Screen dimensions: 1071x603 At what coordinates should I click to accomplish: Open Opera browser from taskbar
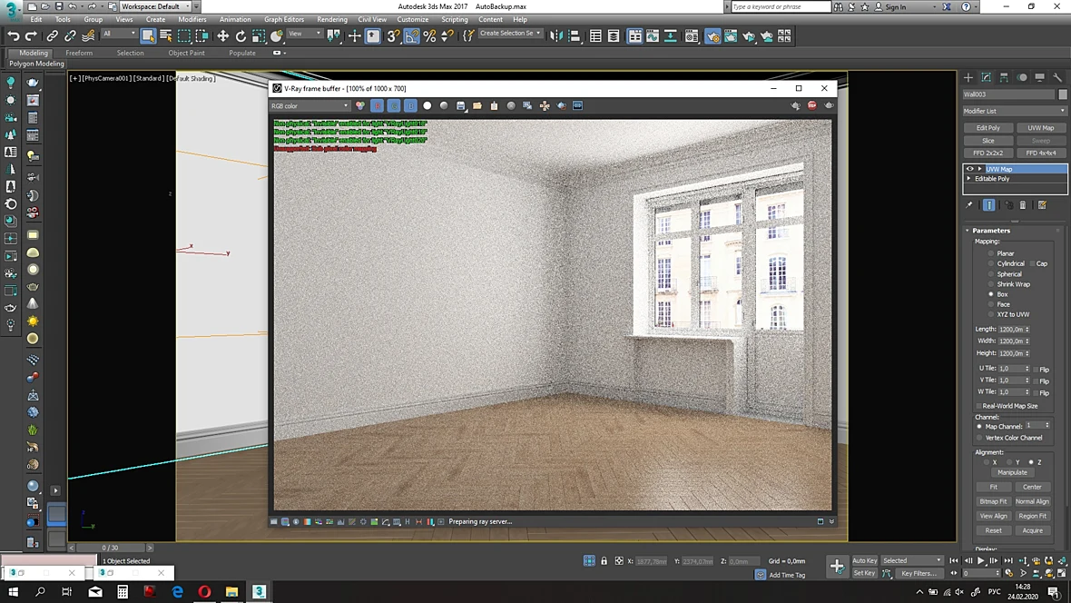(x=204, y=591)
